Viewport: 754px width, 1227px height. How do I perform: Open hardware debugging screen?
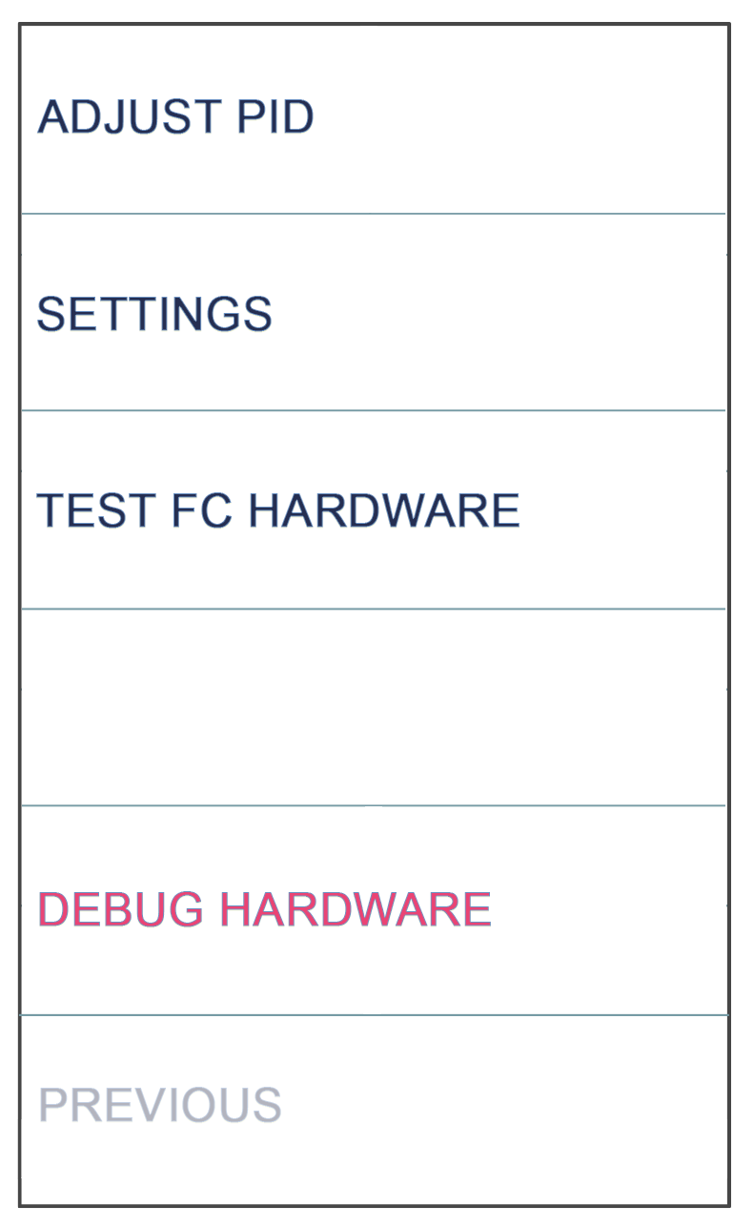coord(373,910)
